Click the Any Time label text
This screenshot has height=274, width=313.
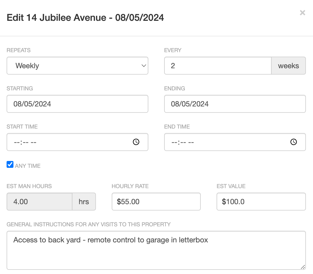28,166
